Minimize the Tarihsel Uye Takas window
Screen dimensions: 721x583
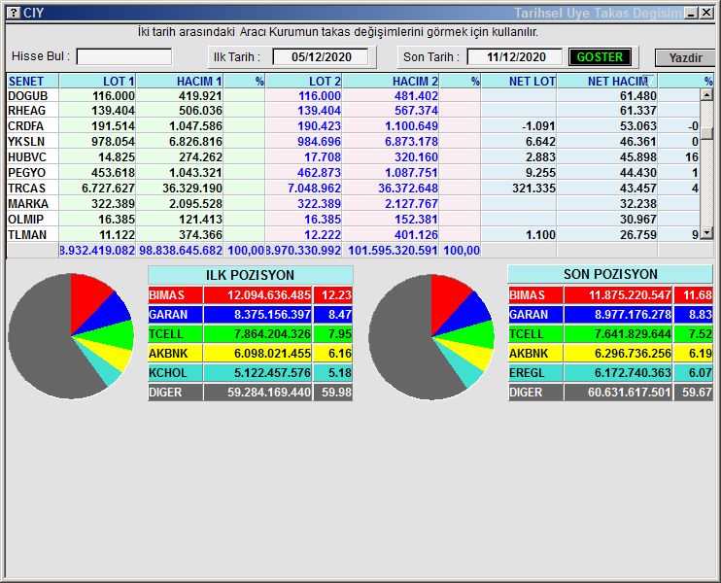(691, 13)
